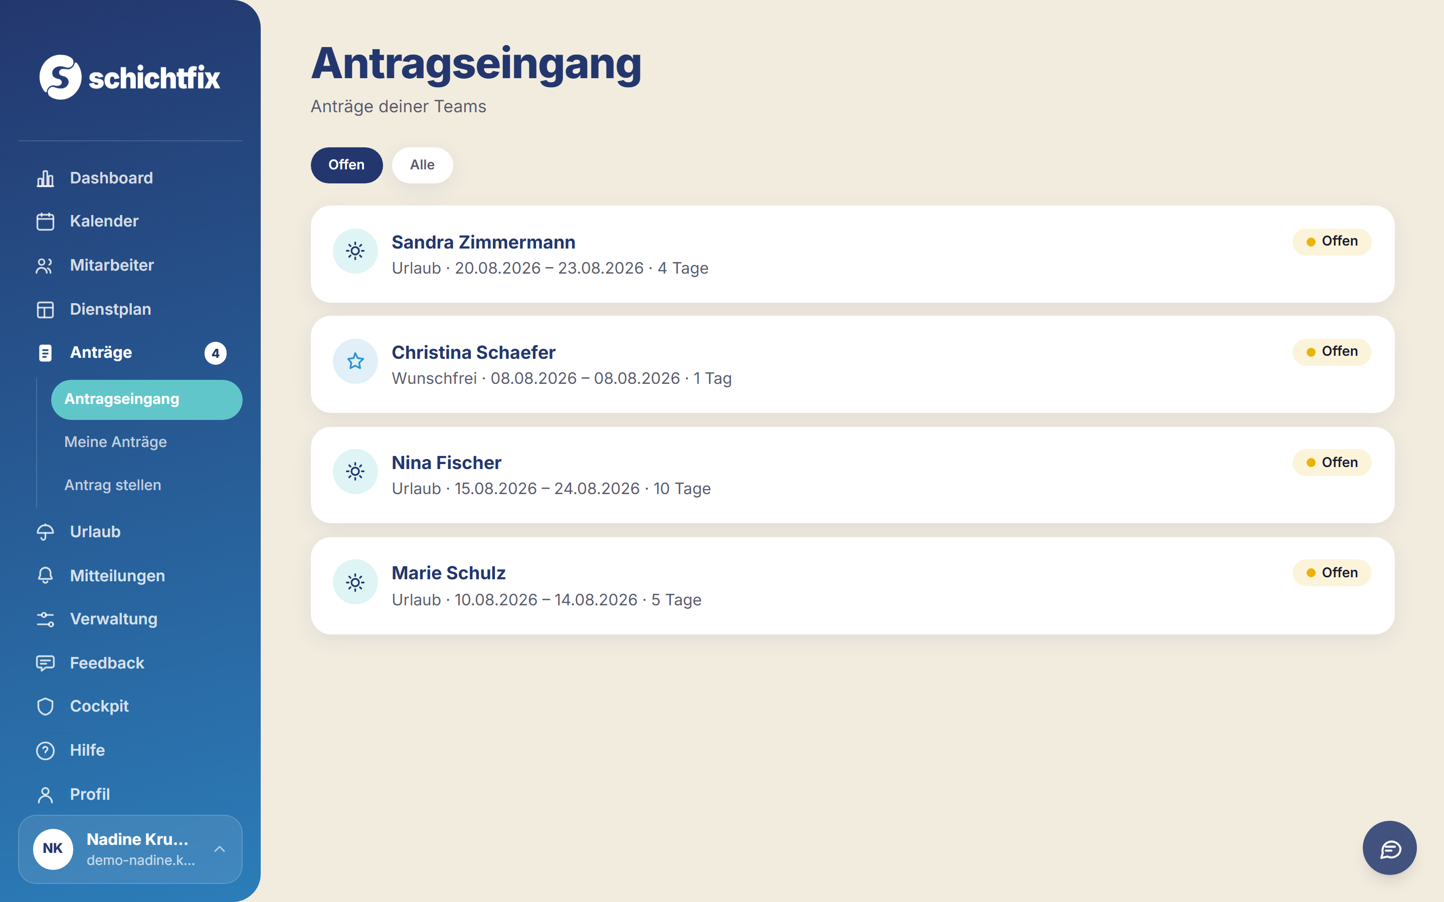Click the Verwaltung sliders icon
The width and height of the screenshot is (1444, 902).
[x=45, y=619]
